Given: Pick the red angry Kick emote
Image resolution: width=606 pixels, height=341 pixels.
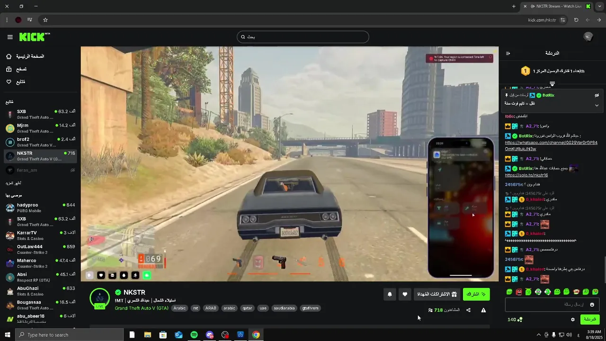Looking at the screenshot, I should (x=519, y=292).
